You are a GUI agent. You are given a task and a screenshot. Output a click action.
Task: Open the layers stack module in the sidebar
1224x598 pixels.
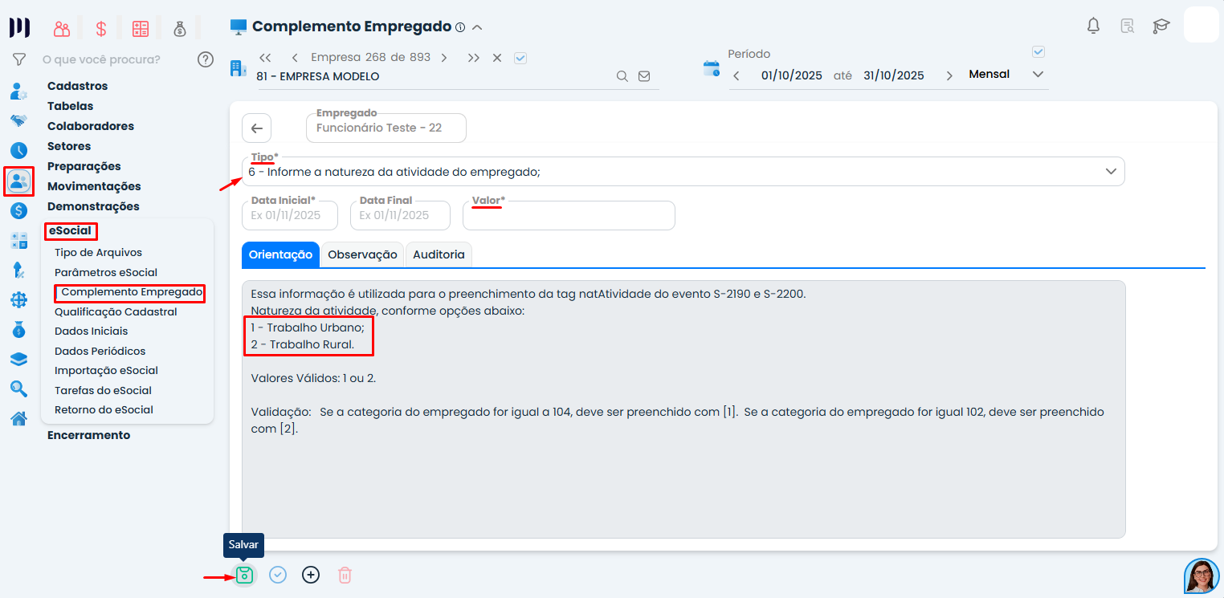[18, 359]
